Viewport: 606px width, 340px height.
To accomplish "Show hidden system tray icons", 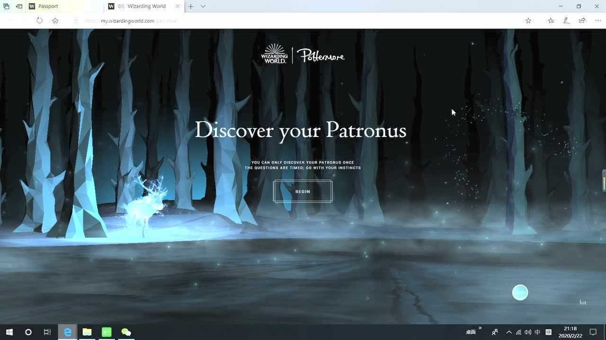I will (x=509, y=332).
